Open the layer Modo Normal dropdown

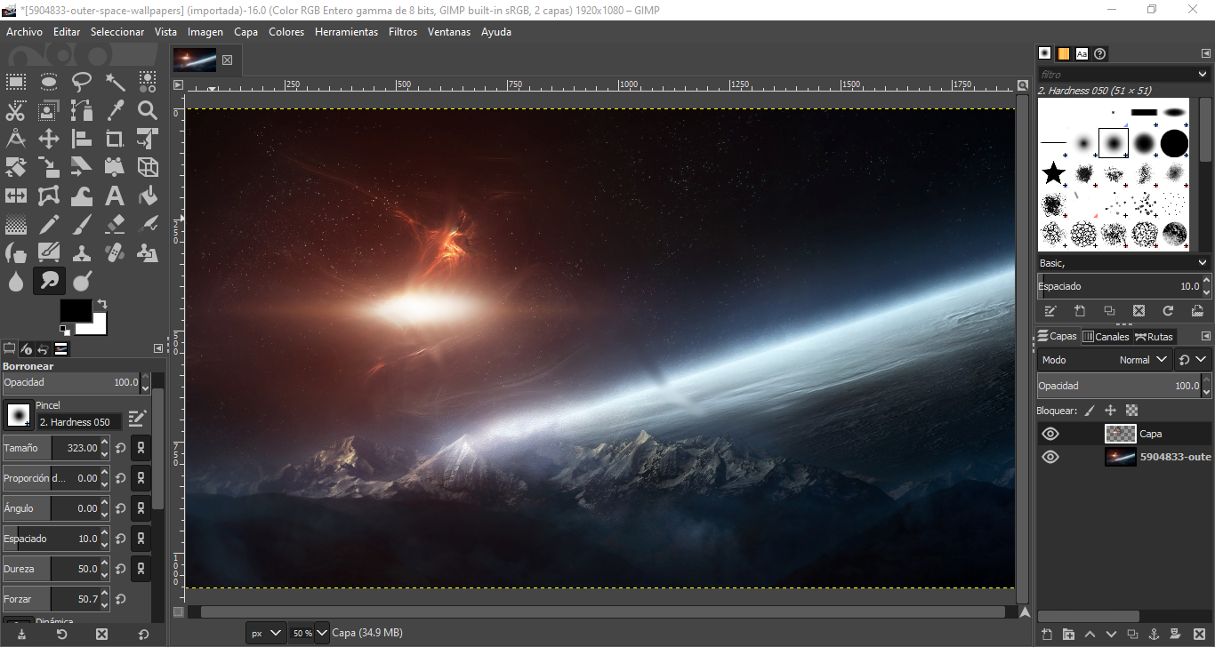coord(1105,360)
